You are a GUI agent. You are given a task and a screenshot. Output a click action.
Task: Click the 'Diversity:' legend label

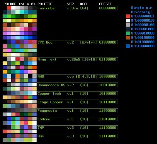(141, 12)
